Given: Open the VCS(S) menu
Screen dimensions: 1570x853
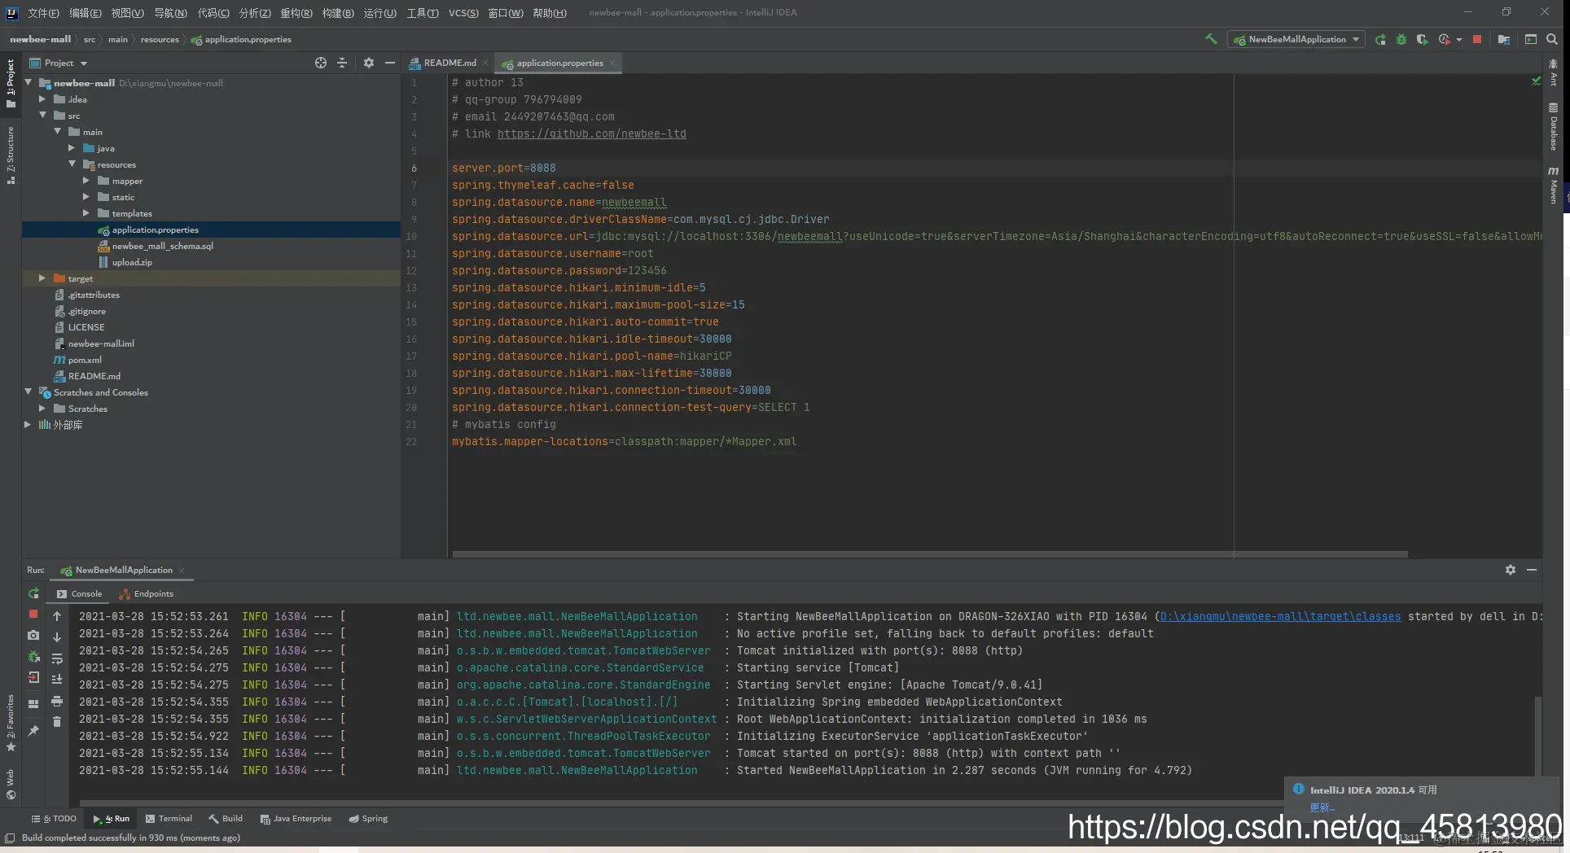Looking at the screenshot, I should pyautogui.click(x=463, y=12).
